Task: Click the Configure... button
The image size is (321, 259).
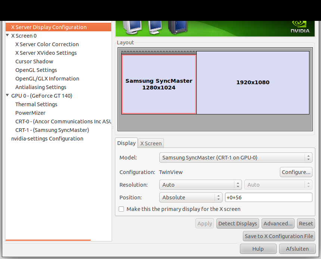Action: tap(296, 172)
